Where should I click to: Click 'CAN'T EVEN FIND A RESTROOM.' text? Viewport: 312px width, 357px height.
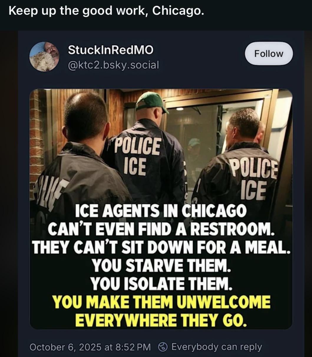click(x=161, y=229)
